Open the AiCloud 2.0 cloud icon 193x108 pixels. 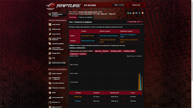pos(50,102)
